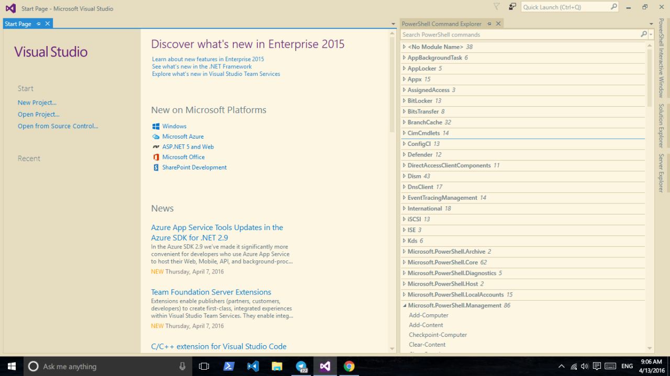
Task: Open the PowerShell Interactive Window side tab
Action: [x=661, y=58]
